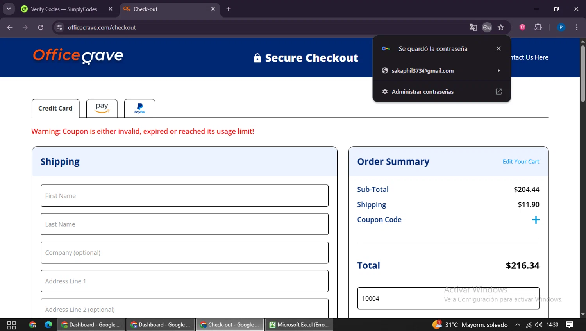Click the scrollbar down arrow

pos(583,314)
